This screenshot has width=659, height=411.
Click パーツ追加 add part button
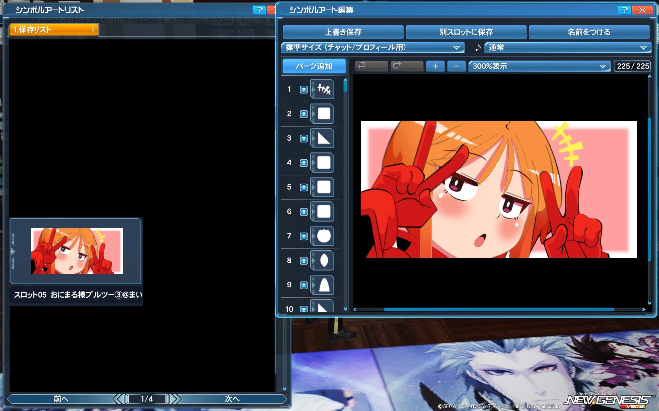[x=314, y=66]
